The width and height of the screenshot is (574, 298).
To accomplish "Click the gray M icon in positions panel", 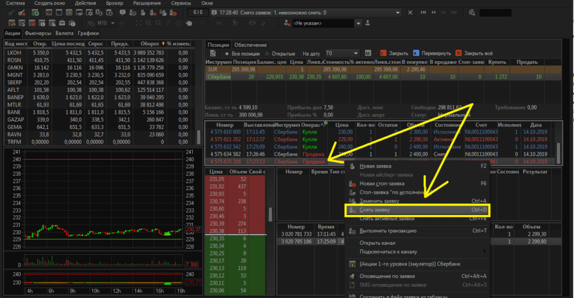I will 368,53.
